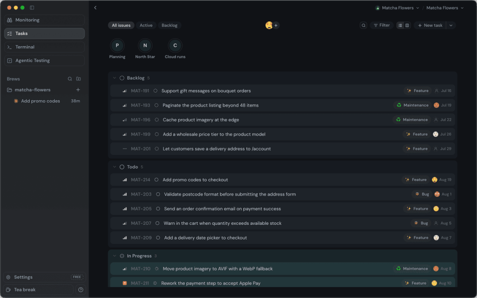
Task: Switch to list view layout
Action: (x=400, y=25)
